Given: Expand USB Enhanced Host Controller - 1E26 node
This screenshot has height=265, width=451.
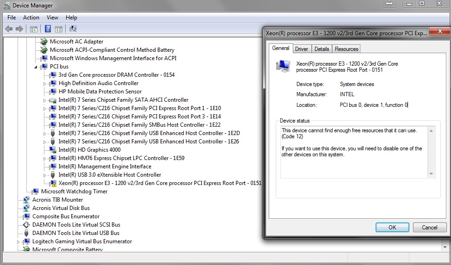Looking at the screenshot, I should pos(44,142).
